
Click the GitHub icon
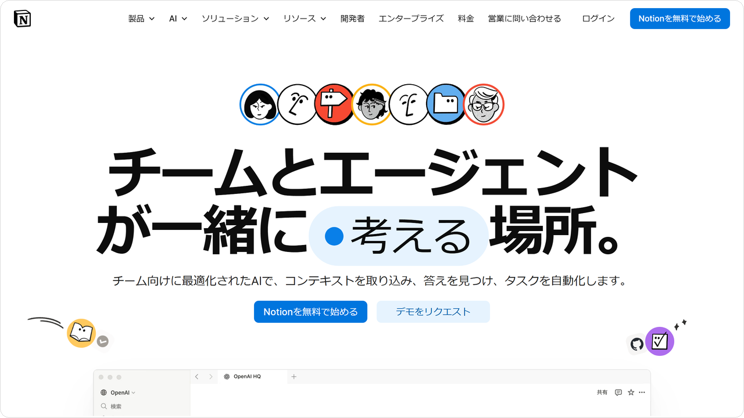pos(637,344)
